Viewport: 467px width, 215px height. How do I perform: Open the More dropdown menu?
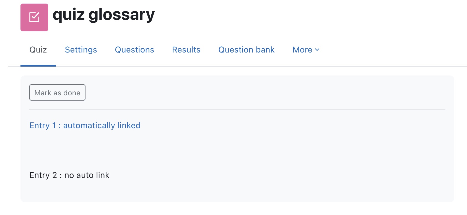(306, 50)
